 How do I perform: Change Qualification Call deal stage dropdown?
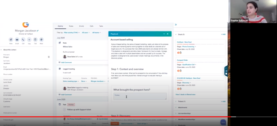click(x=189, y=64)
